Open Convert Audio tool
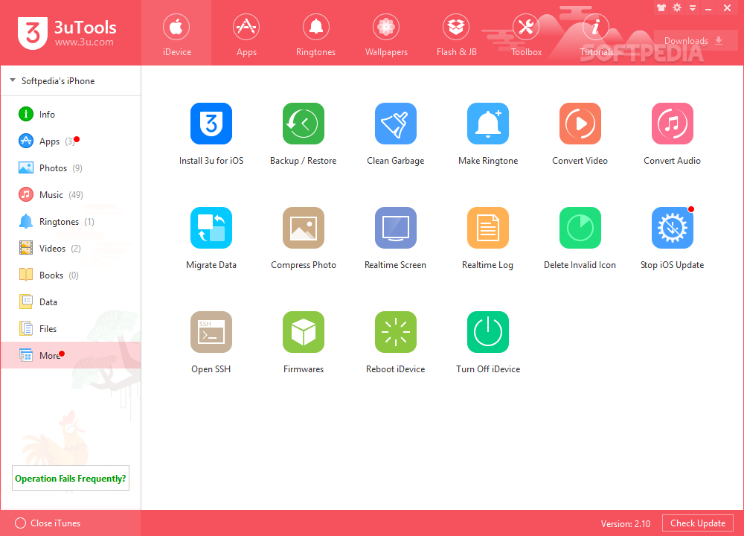Viewport: 744px width, 536px height. click(x=672, y=124)
